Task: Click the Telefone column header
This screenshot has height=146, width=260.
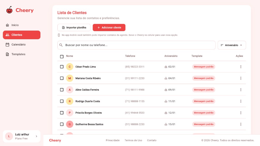Action: pos(130,56)
